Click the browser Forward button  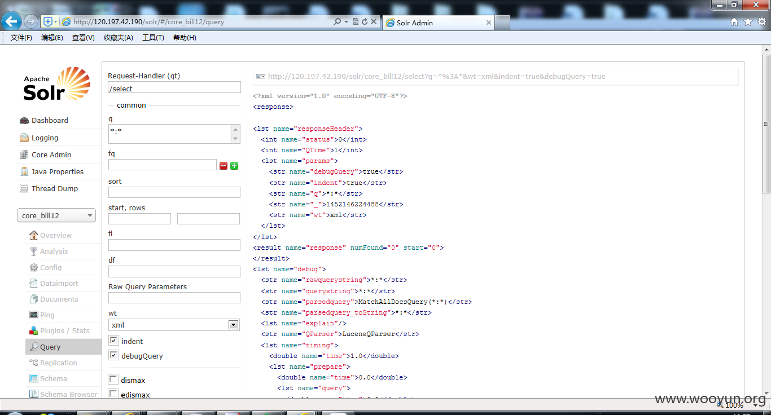[x=30, y=21]
